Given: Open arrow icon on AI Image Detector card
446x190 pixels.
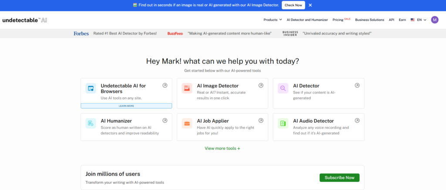Looking at the screenshot, I should (x=261, y=85).
